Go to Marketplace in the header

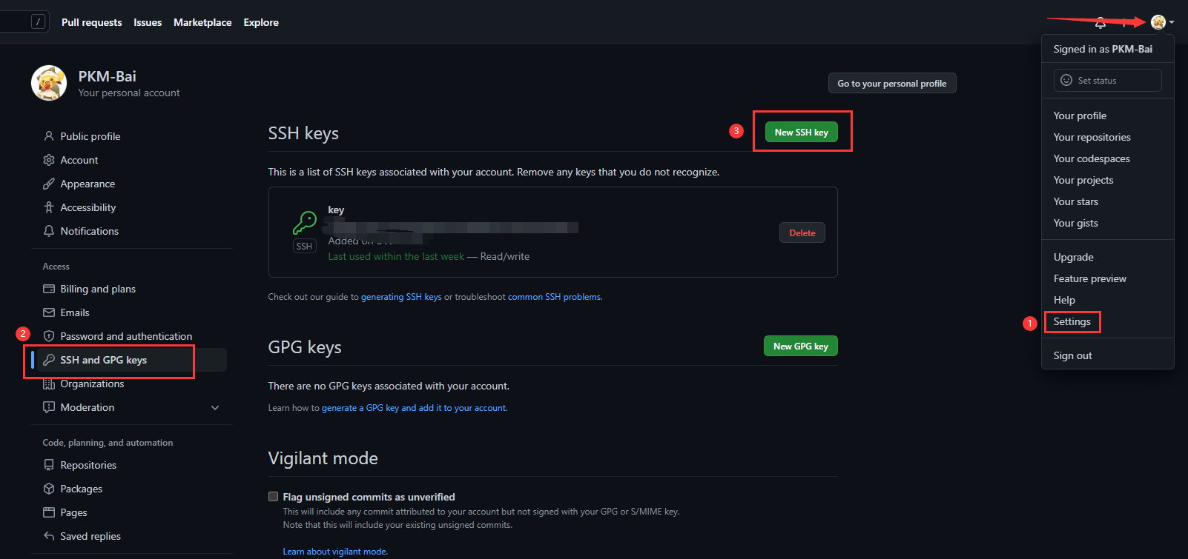coord(202,22)
